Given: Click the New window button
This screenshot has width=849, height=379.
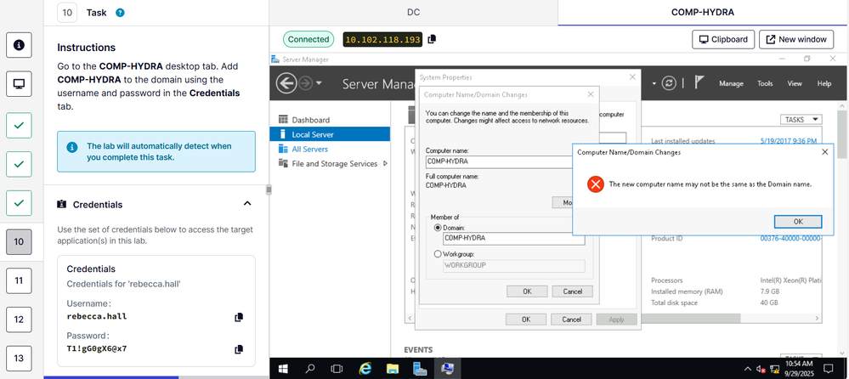Looking at the screenshot, I should pos(795,39).
